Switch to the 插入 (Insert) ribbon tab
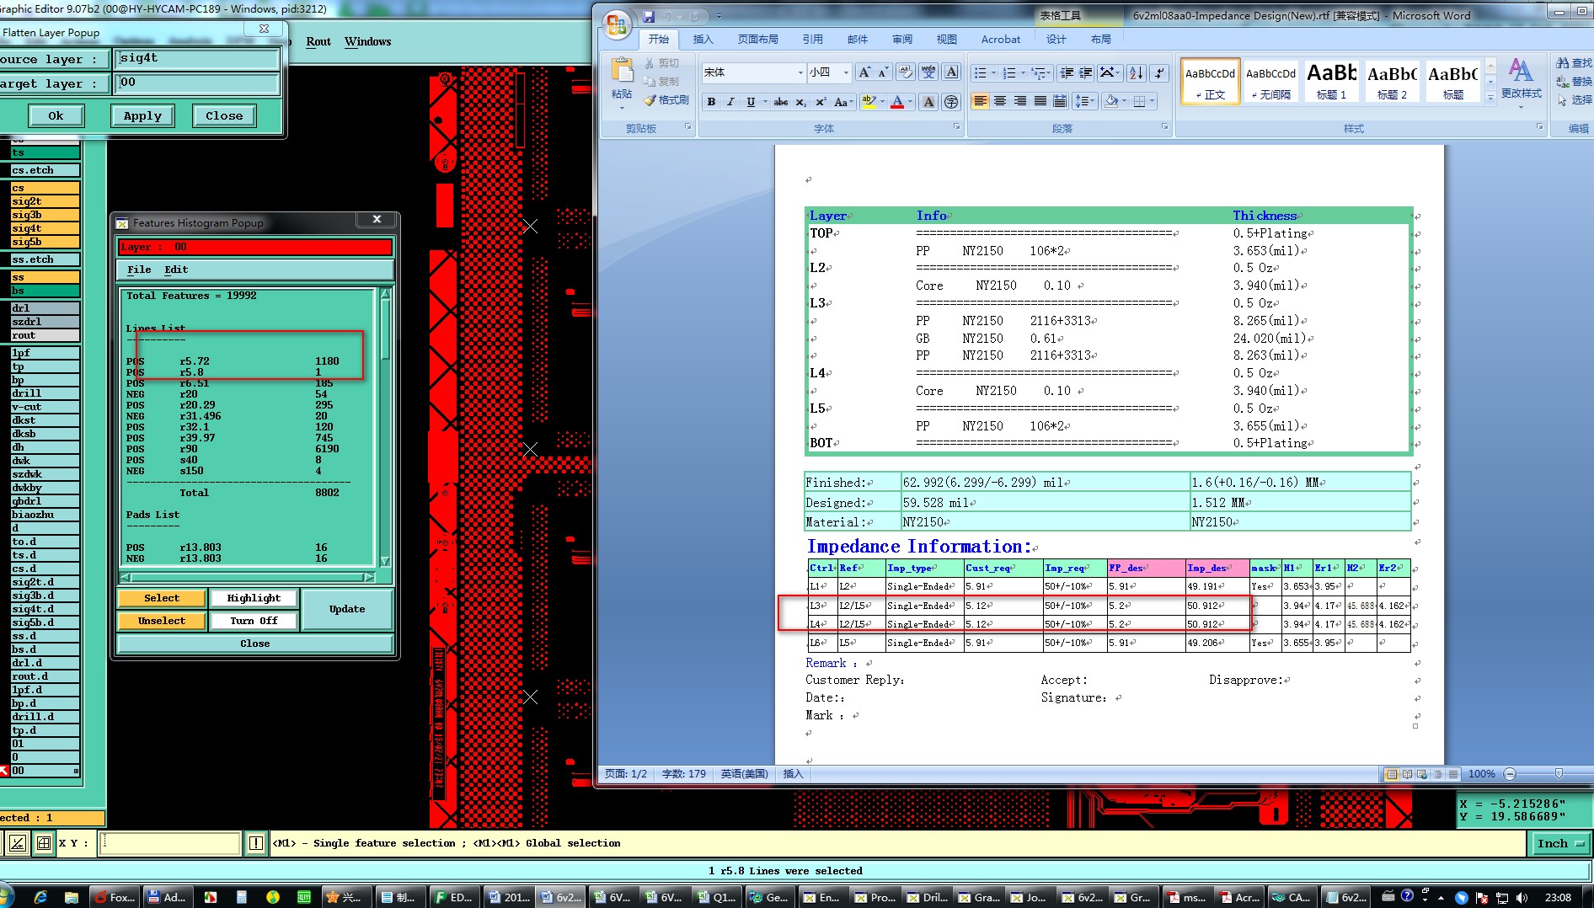This screenshot has width=1594, height=908. click(x=703, y=40)
